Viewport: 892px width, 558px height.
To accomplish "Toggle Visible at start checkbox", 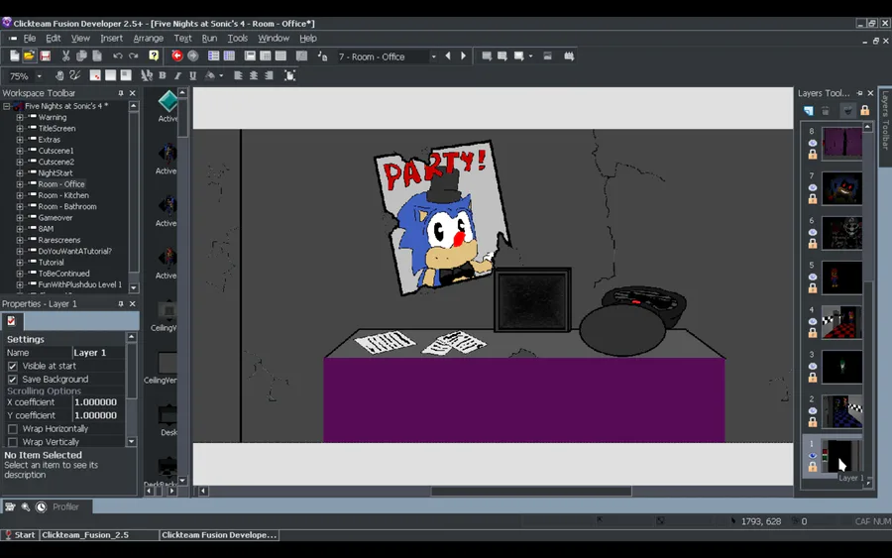I will tap(13, 366).
